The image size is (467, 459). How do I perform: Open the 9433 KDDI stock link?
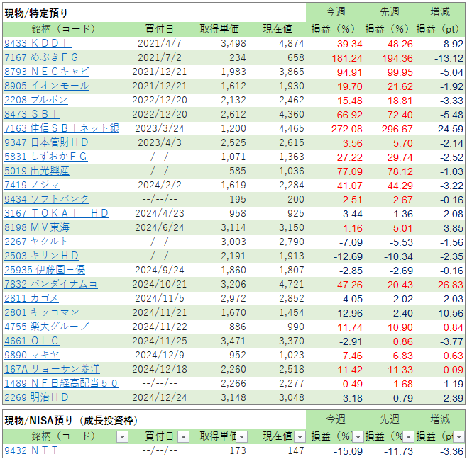[x=38, y=43]
